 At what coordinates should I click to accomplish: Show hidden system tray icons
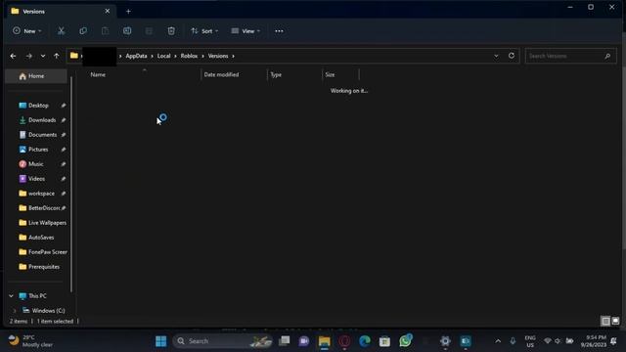(x=498, y=341)
